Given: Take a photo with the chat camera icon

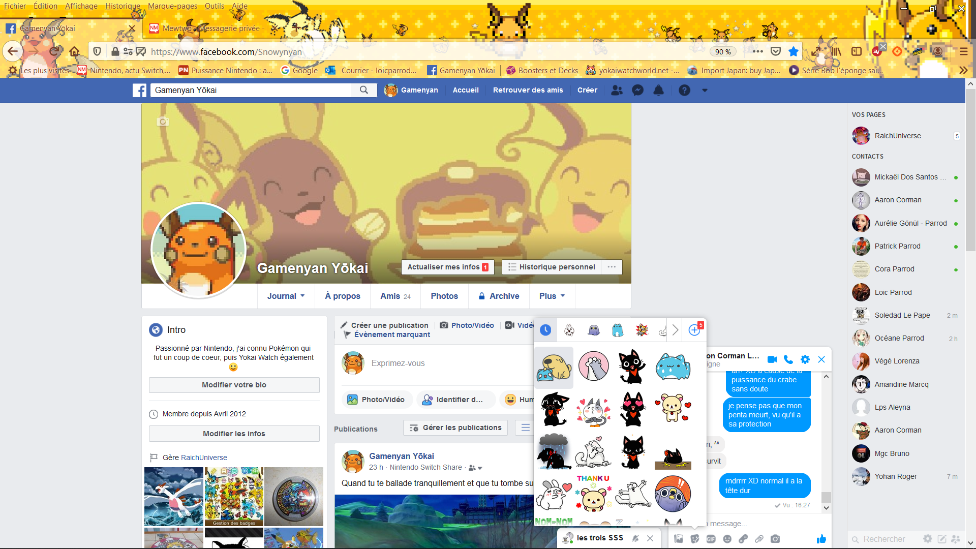Looking at the screenshot, I should (x=775, y=539).
